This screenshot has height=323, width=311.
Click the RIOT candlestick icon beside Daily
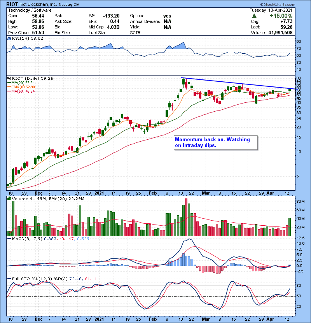(9, 79)
